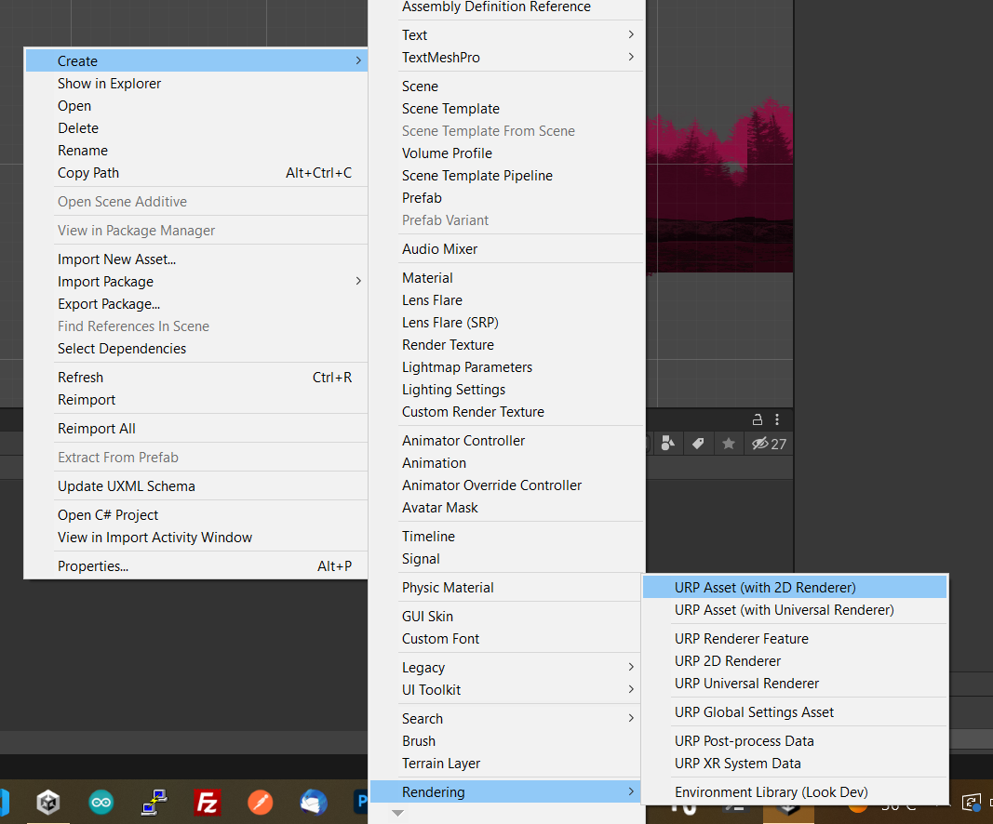This screenshot has height=824, width=993.
Task: Expand the Import Package submenu
Action: [x=358, y=281]
